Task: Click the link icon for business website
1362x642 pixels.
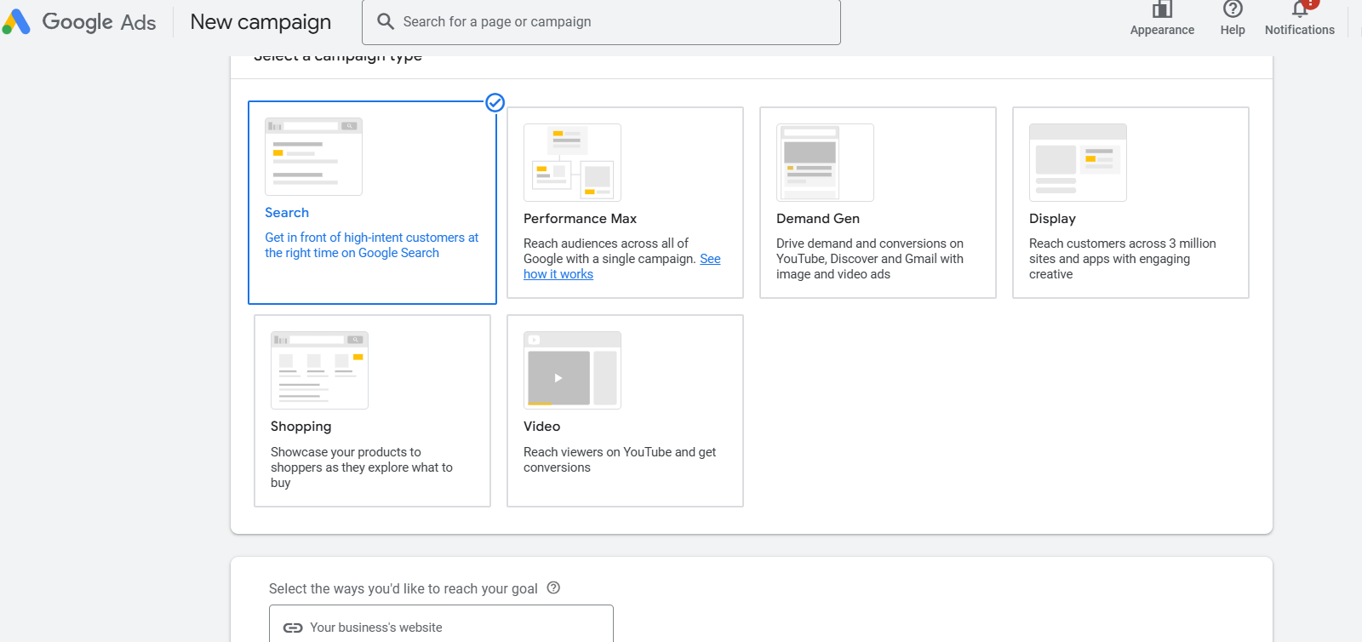Action: tap(293, 628)
